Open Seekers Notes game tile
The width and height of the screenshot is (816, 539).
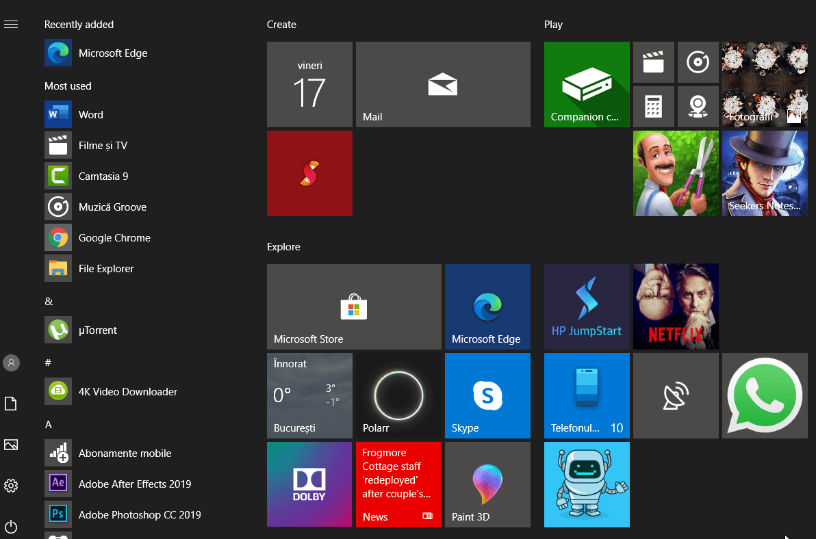coord(765,173)
